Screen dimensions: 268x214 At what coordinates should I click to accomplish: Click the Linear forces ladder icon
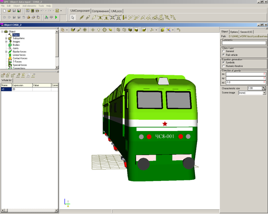click(x=10, y=55)
